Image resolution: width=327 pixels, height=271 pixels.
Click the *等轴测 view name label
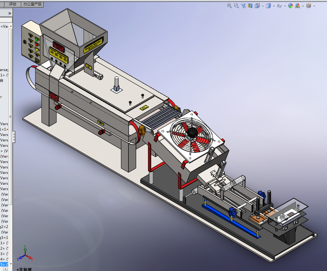tap(24, 269)
